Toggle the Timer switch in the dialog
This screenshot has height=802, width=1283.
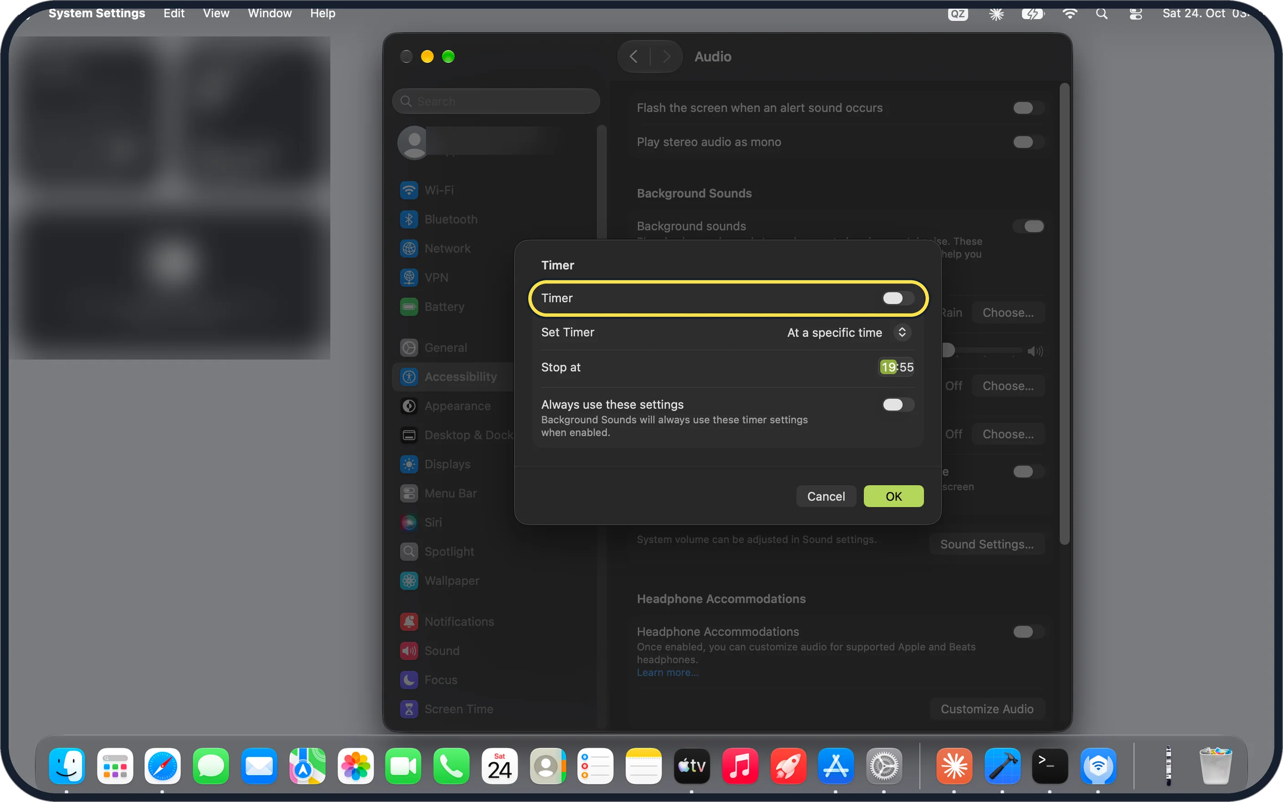click(x=898, y=298)
